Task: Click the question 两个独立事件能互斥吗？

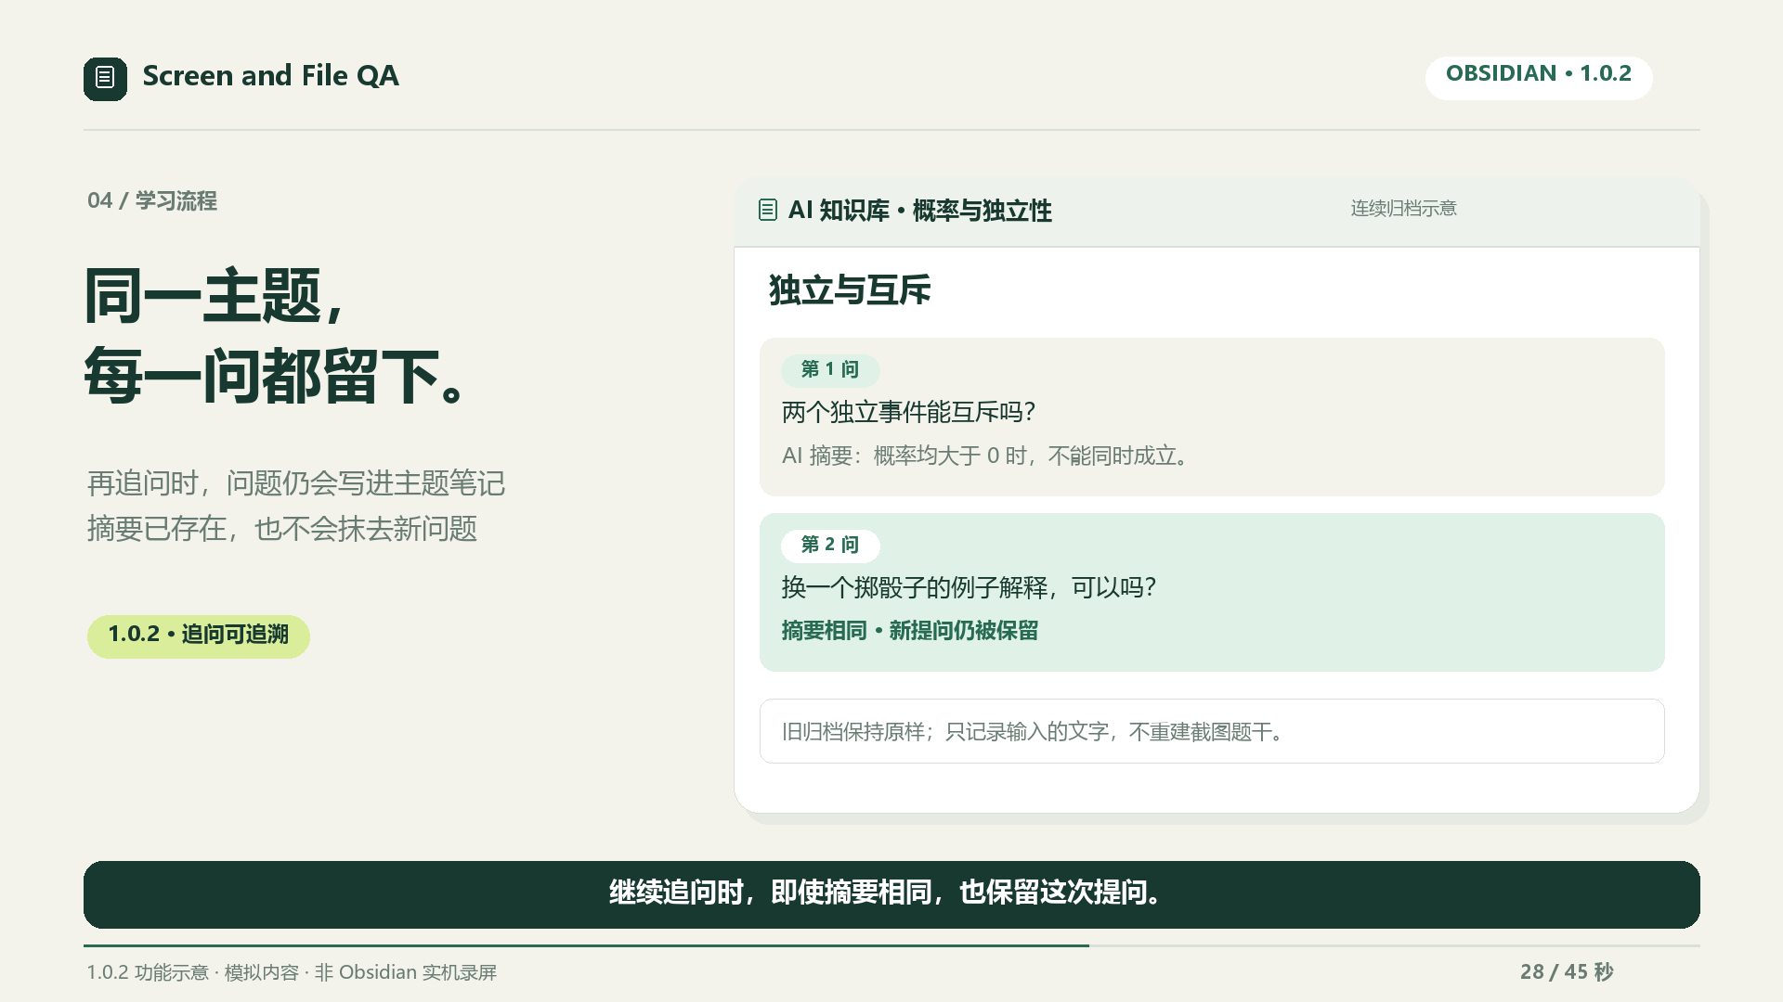Action: pos(908,412)
